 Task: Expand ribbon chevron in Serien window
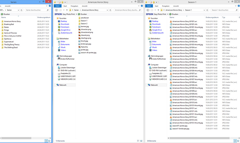[47, 6]
